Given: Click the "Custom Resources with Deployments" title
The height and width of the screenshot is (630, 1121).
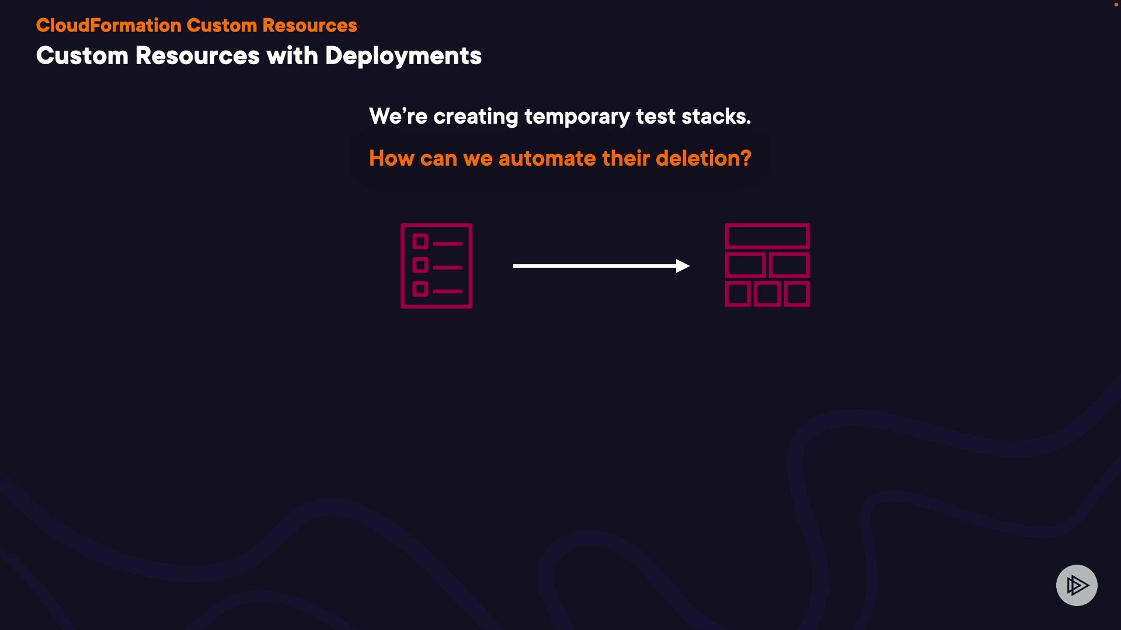Looking at the screenshot, I should click(259, 56).
